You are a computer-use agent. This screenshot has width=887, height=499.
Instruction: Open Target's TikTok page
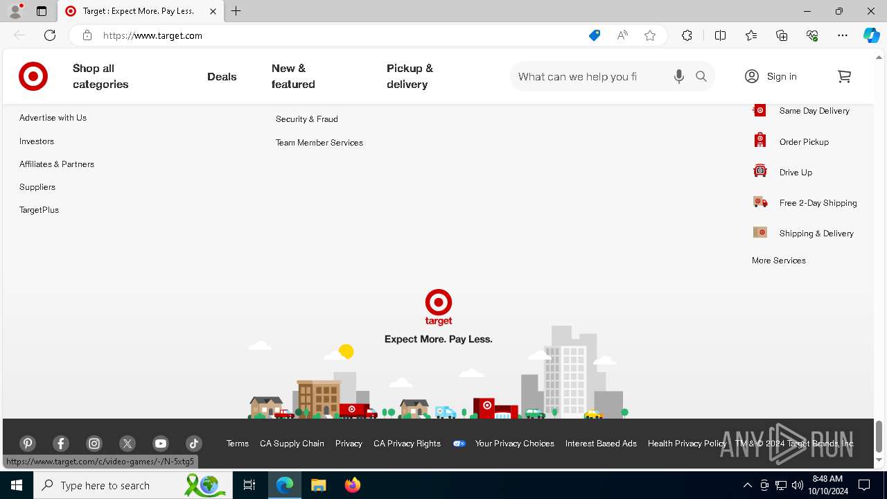[194, 444]
